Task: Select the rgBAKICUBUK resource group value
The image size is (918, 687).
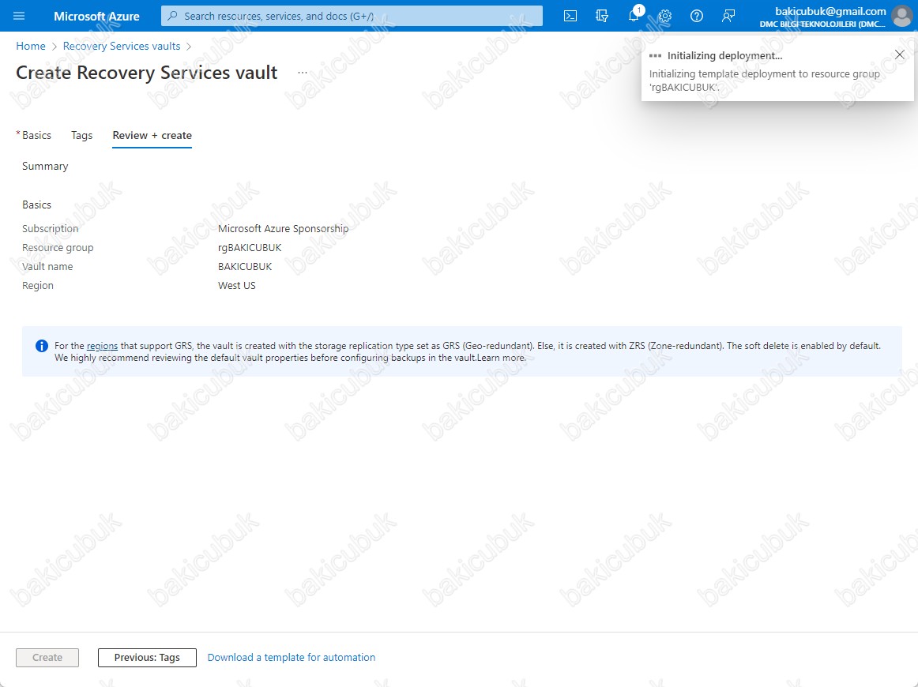Action: (250, 247)
